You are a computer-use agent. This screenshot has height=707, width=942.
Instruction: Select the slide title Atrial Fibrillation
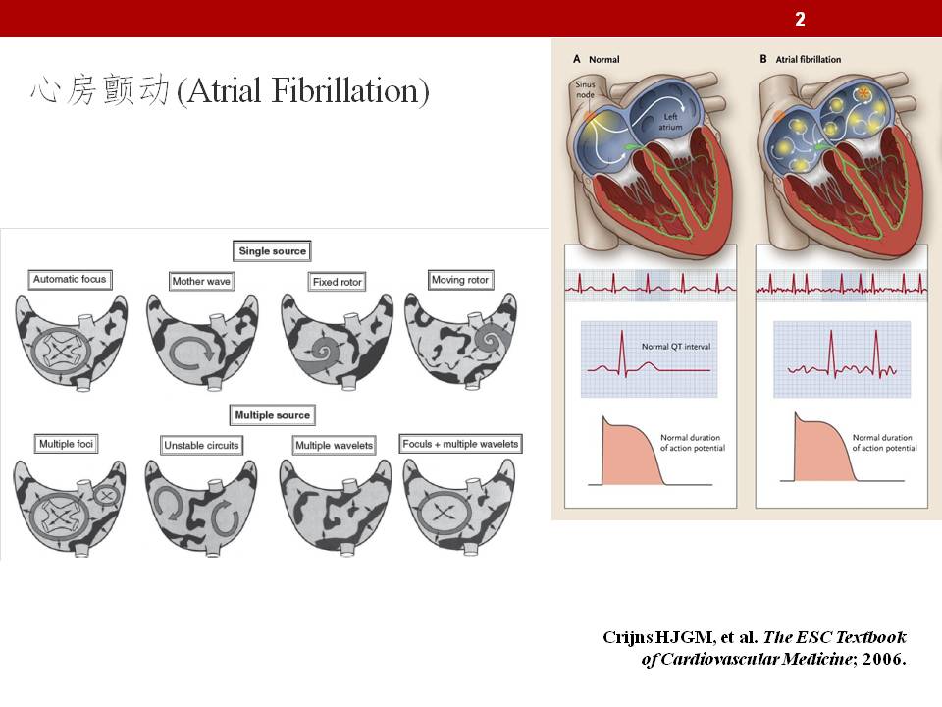tap(230, 90)
